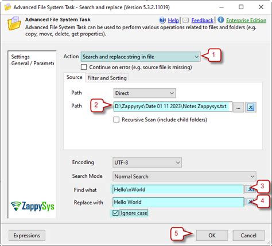Viewport: 272px width, 246px height.
Task: Check Recursive Scan include child folders
Action: (x=116, y=120)
